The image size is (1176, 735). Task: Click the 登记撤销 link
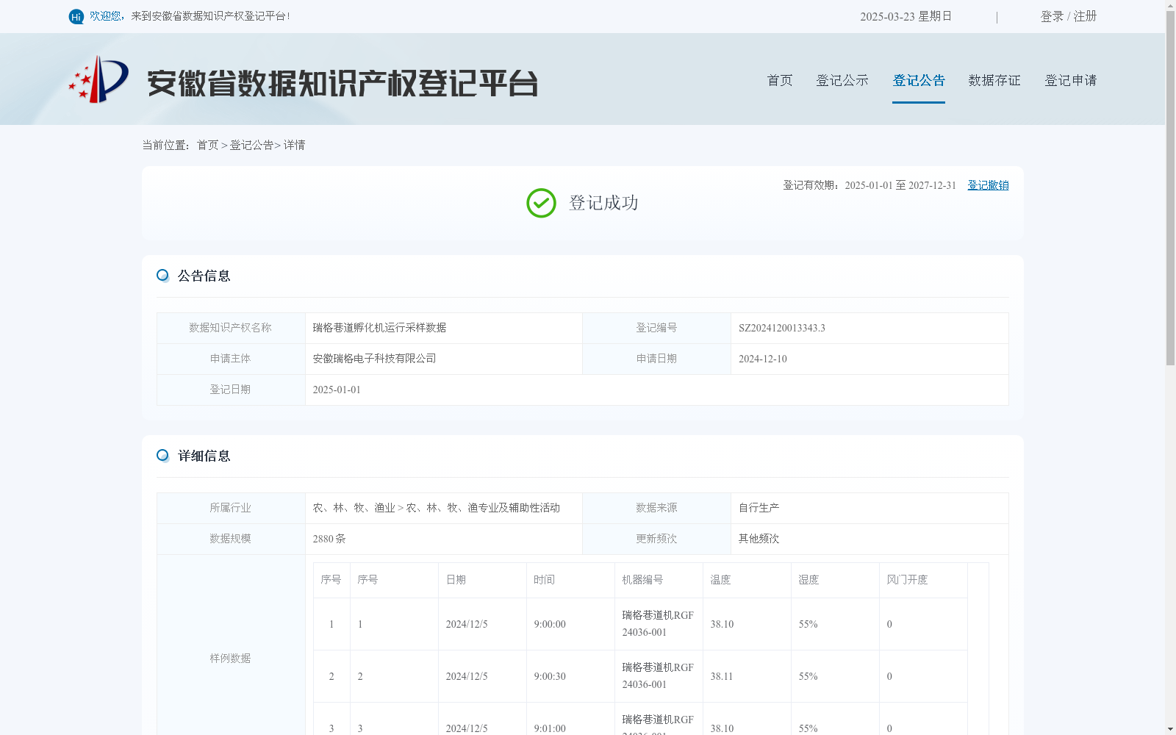pos(988,185)
